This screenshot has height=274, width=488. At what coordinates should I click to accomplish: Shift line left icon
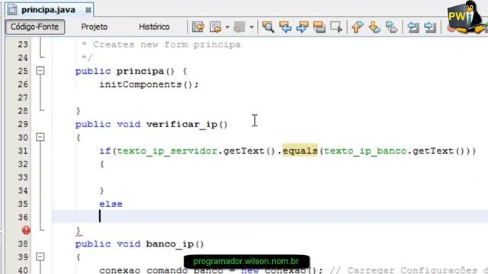point(413,27)
